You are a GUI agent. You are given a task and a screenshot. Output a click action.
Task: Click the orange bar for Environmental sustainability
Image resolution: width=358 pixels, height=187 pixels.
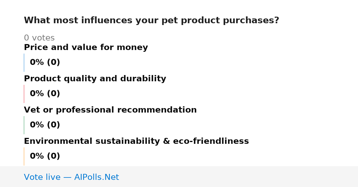tap(24, 156)
